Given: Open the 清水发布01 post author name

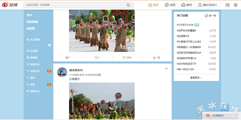Looking at the screenshot, I should point(76,70).
